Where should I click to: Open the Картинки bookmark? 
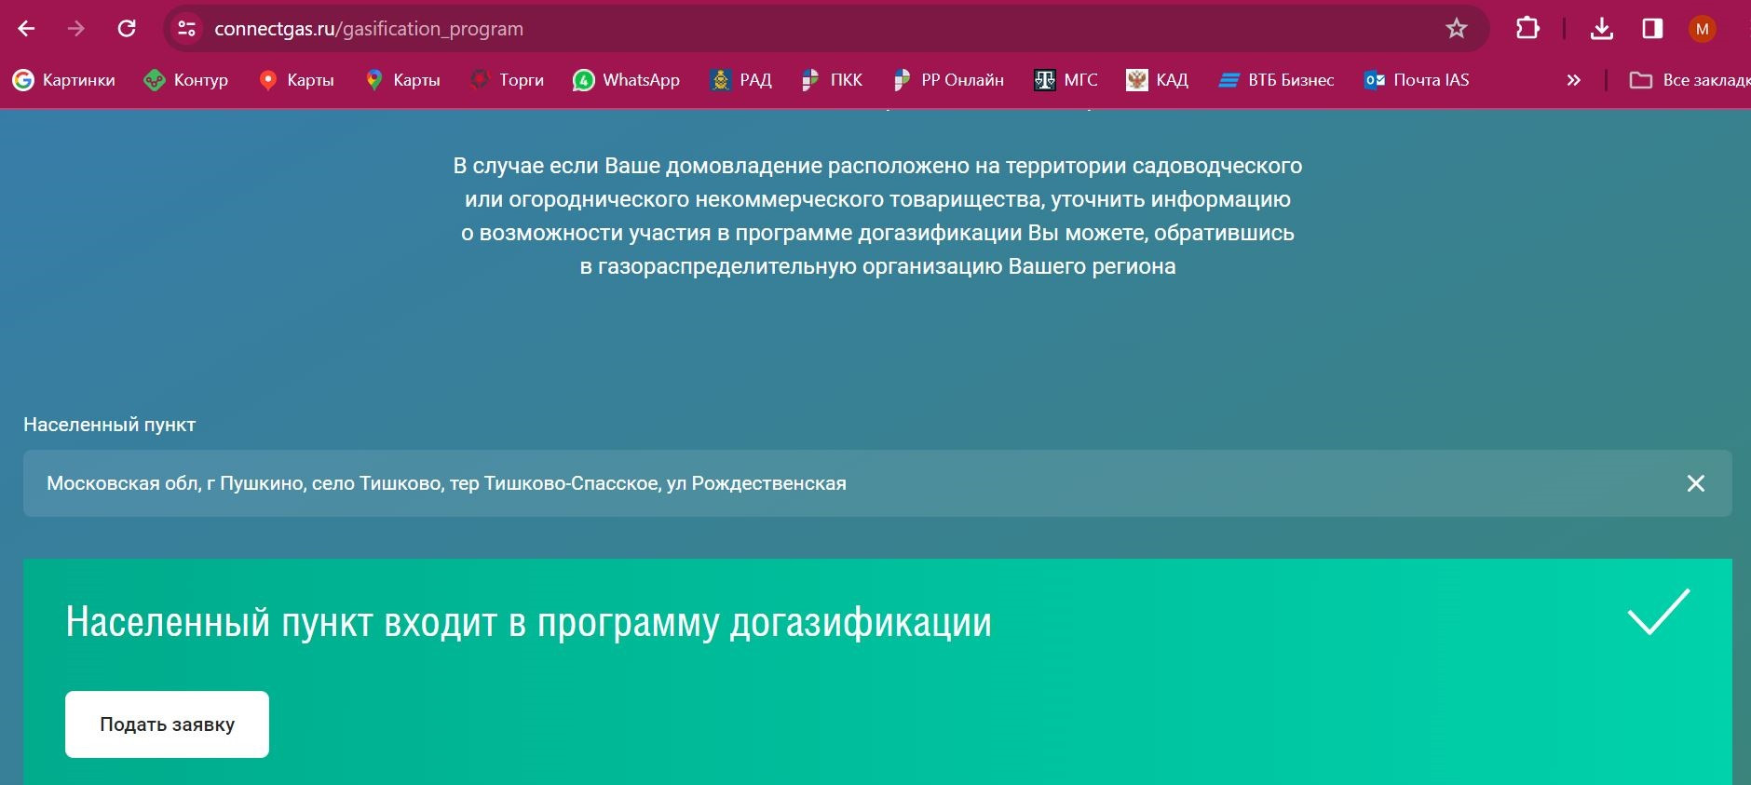point(64,80)
